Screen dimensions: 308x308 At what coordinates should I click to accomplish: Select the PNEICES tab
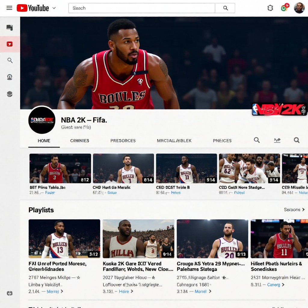pyautogui.click(x=222, y=141)
